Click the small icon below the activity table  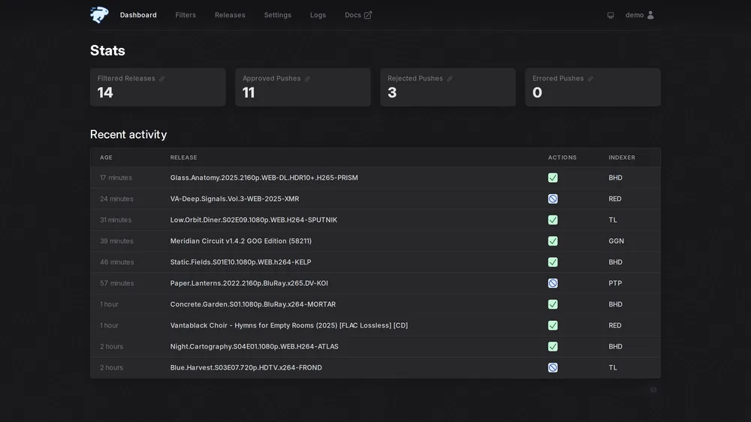pos(653,390)
